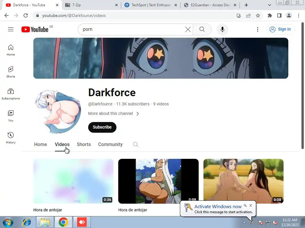305x228 pixels.
Task: Open the red AnyDesk taskbar icon
Action: [82, 222]
